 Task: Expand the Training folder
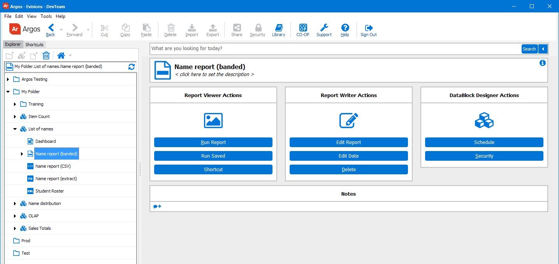tap(15, 104)
